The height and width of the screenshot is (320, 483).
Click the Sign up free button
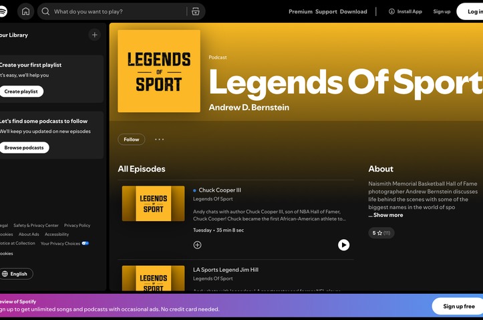458,306
